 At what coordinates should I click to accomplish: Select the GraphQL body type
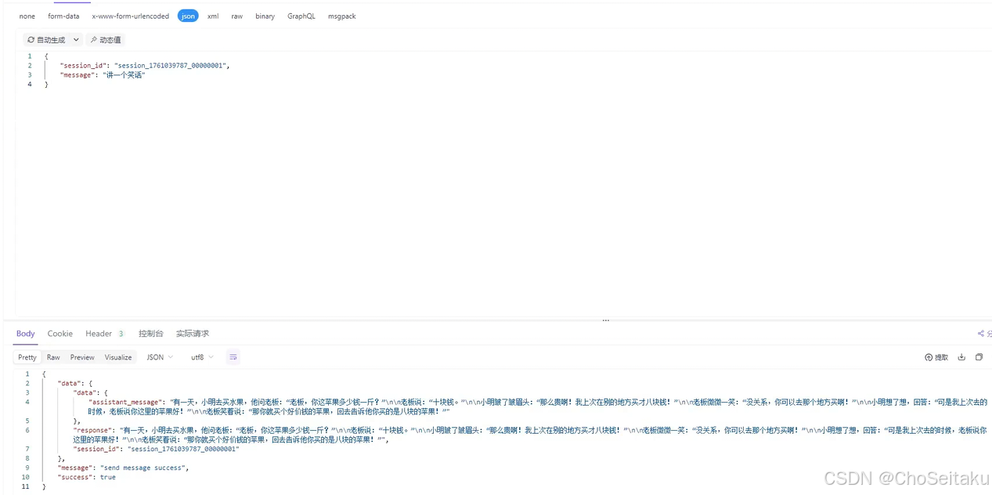click(301, 16)
